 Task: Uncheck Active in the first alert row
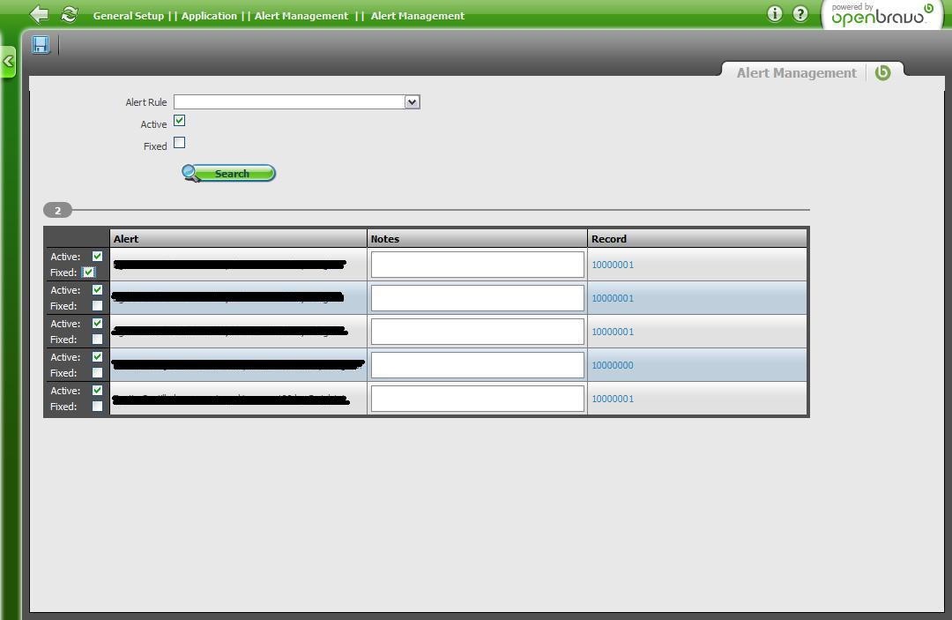[97, 257]
